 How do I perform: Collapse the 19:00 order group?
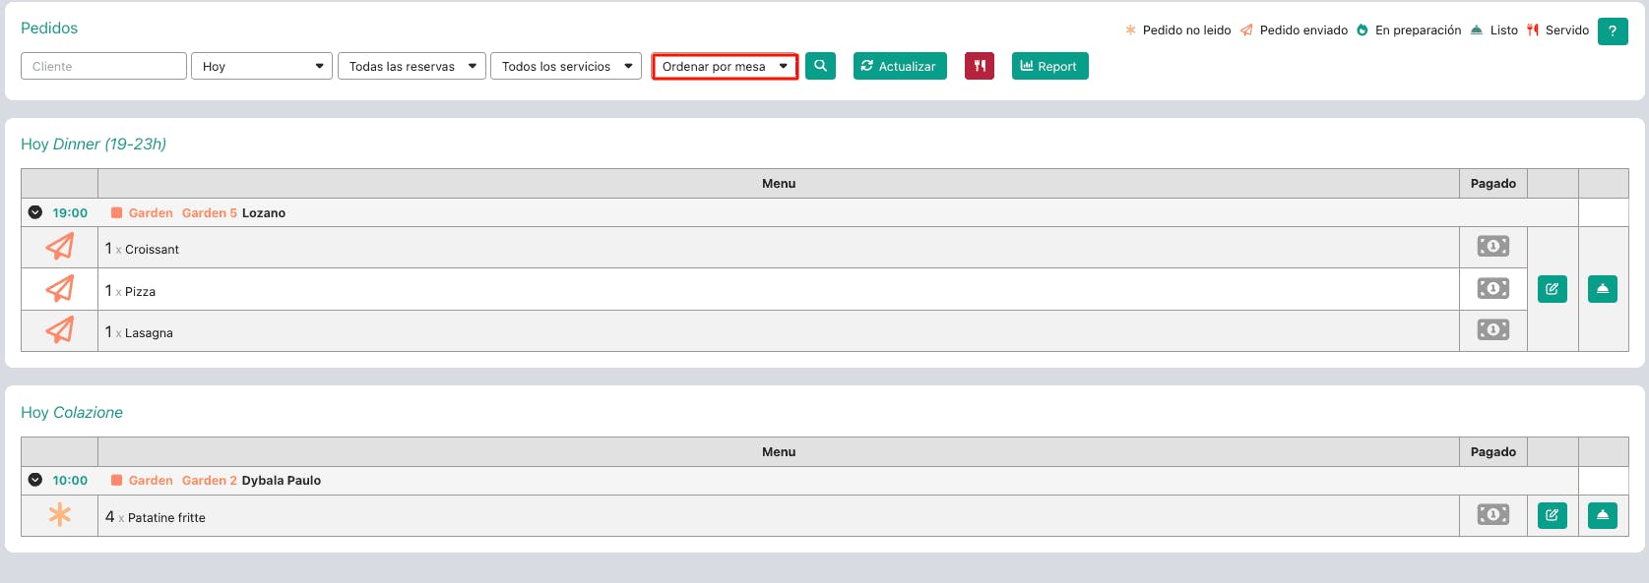[35, 212]
